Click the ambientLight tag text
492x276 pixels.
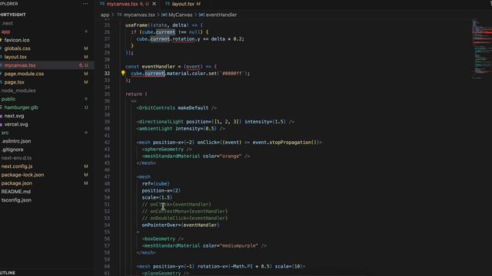pos(155,128)
